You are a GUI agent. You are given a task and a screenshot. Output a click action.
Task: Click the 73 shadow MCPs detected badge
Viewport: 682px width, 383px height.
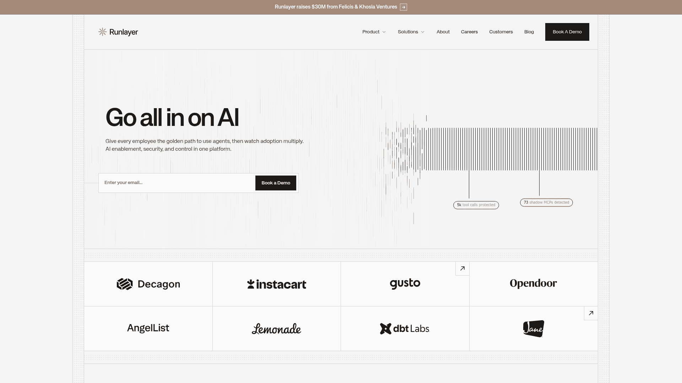coord(546,202)
